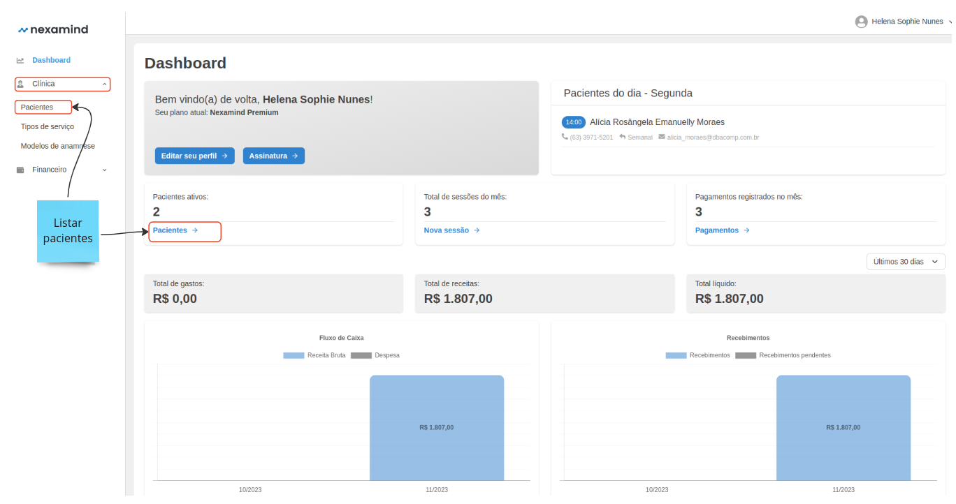Viewport: 956px width, 504px height.
Task: Go to Dashboard in the sidebar
Action: (51, 61)
